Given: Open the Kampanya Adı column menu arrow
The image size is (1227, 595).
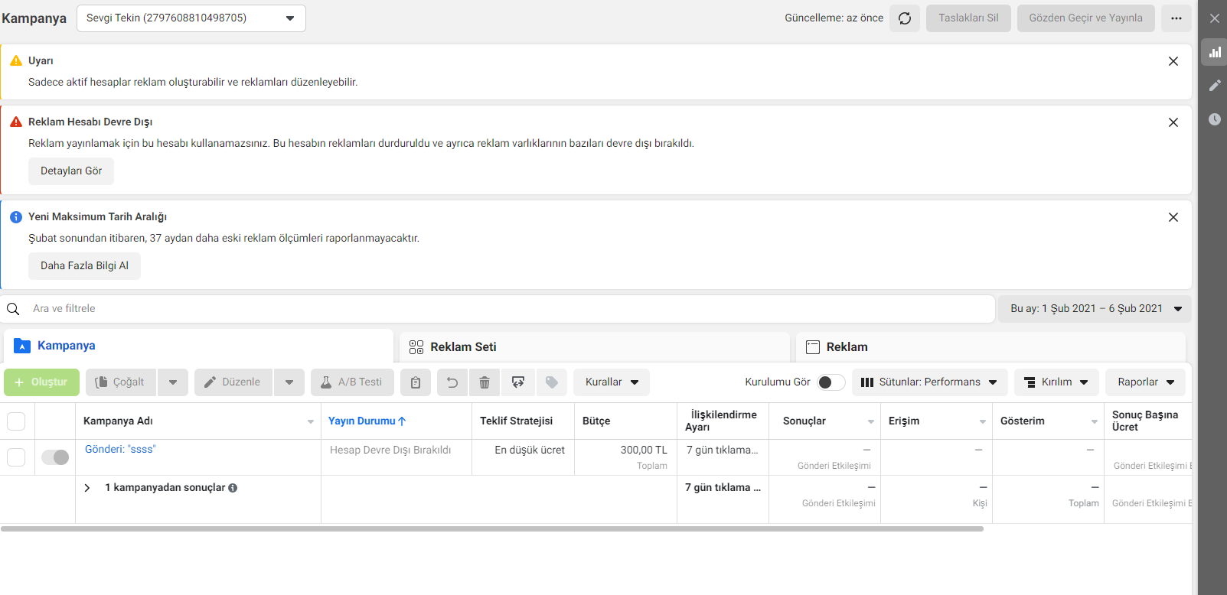Looking at the screenshot, I should [x=311, y=422].
